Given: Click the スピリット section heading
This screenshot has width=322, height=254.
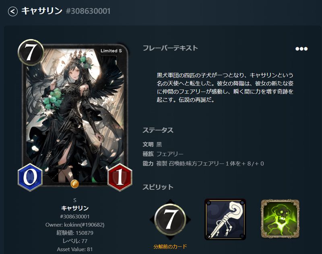Looking at the screenshot, I should pos(158,187).
